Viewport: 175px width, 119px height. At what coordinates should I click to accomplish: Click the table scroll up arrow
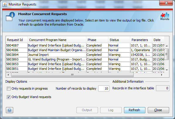[x=167, y=46]
